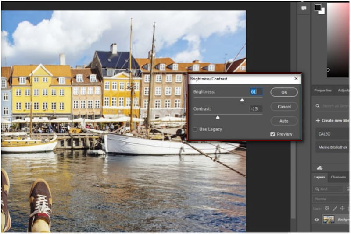Click the Contrast value field showing -15

(x=256, y=109)
